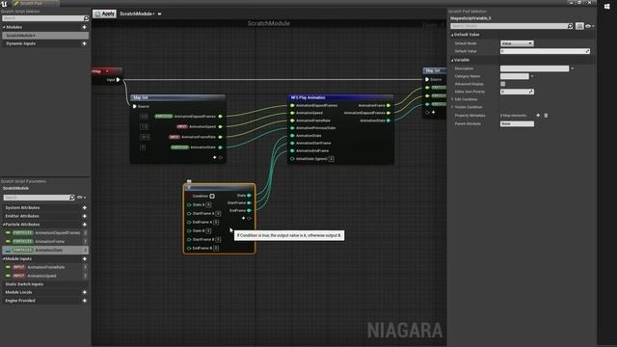Click the InputMap node's Input exec pin
This screenshot has height=347, width=617.
click(118, 80)
